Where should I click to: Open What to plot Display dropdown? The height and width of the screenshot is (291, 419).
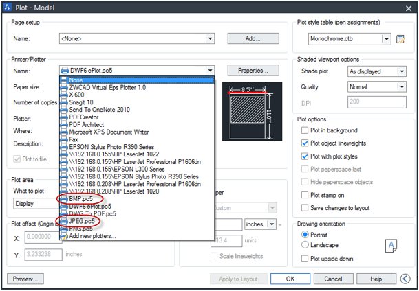[36, 204]
